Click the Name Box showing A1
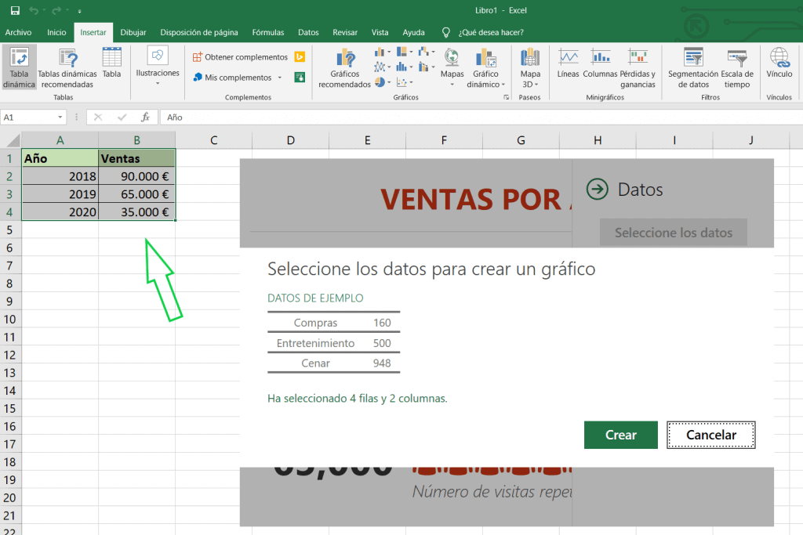The height and width of the screenshot is (535, 803). pos(28,117)
